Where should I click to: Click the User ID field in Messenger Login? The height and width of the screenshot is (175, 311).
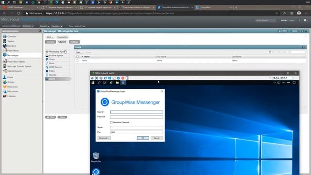(137, 112)
